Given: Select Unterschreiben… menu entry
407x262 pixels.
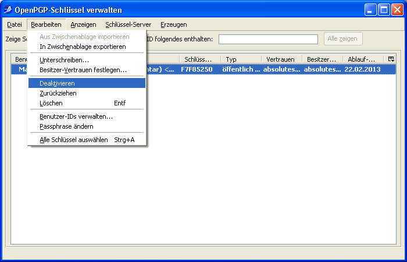Looking at the screenshot, I should point(87,60).
